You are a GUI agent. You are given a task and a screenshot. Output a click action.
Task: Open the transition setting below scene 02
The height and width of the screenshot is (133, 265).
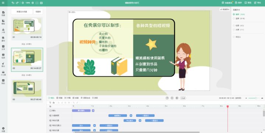[26, 75]
